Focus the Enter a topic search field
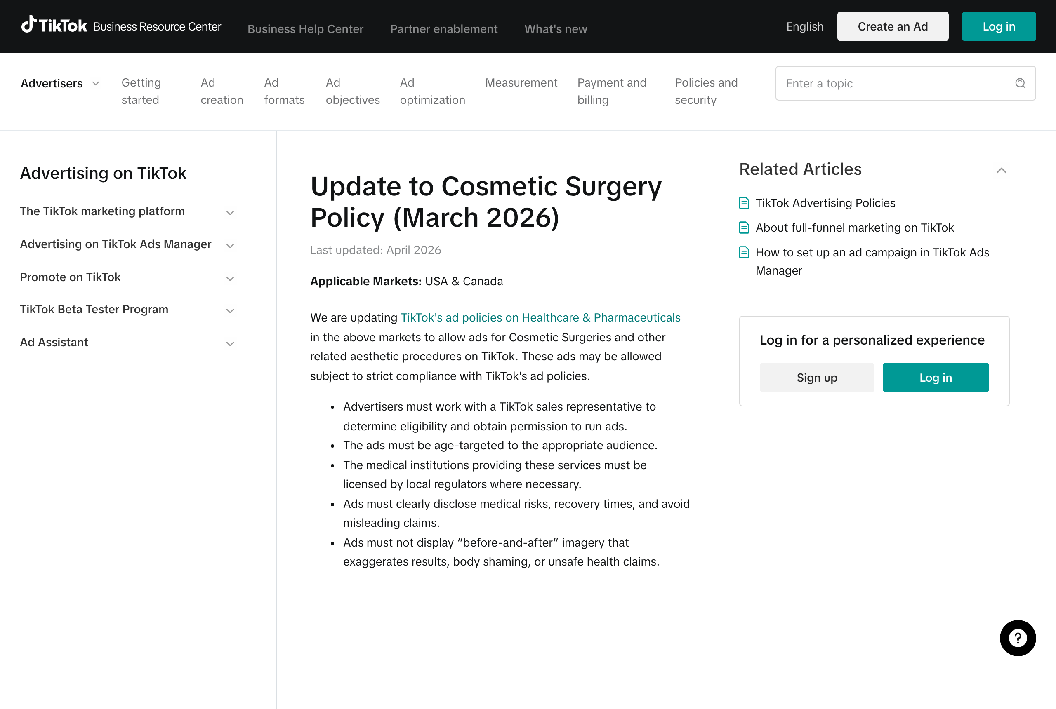Image resolution: width=1056 pixels, height=709 pixels. tap(905, 83)
